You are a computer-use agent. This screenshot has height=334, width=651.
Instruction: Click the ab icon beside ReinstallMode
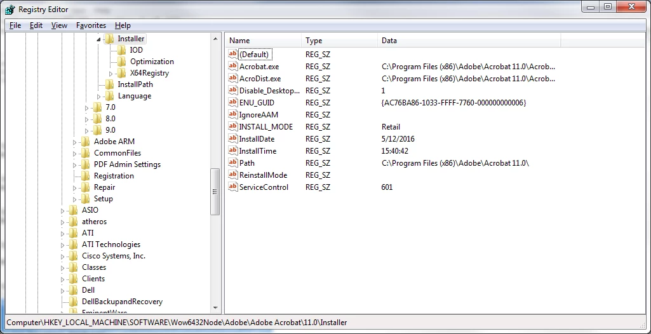coord(233,175)
